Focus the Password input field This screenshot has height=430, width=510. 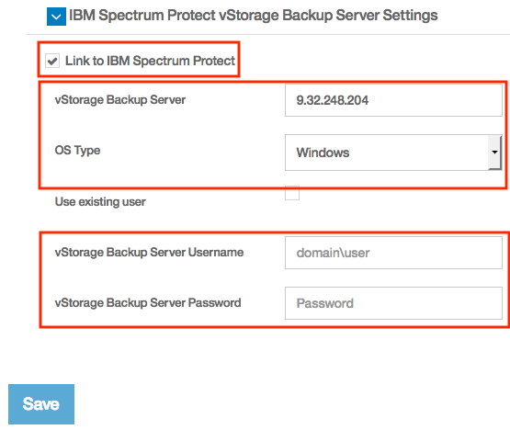tap(393, 303)
